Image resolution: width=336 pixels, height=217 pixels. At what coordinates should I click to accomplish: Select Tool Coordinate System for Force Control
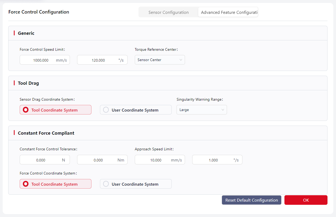pos(55,184)
